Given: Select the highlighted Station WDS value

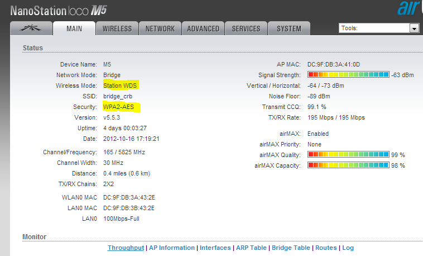Looking at the screenshot, I should tap(120, 86).
